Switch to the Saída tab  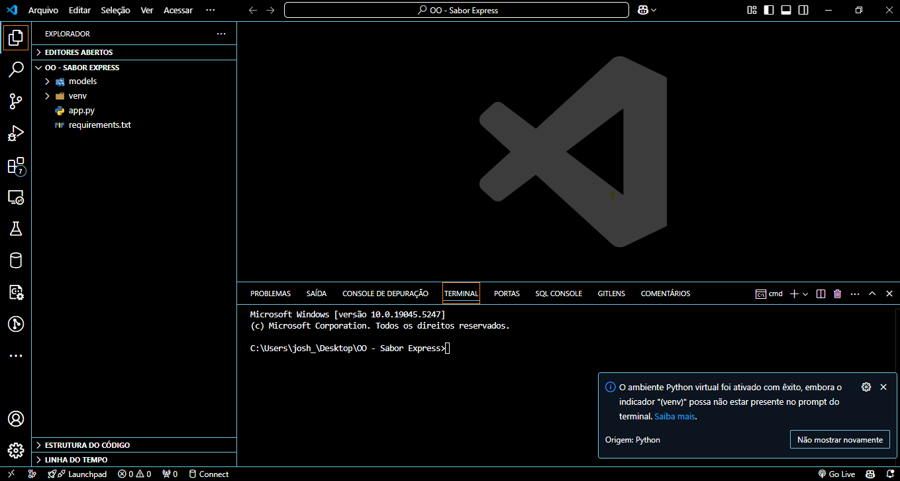[x=317, y=294]
